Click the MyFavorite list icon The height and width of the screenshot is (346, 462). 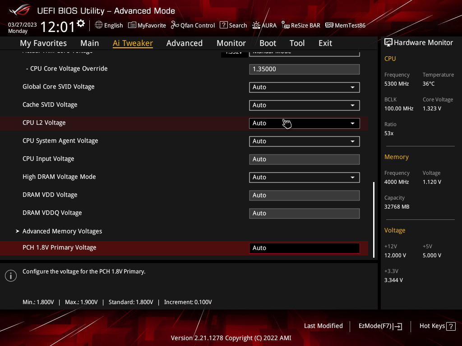(132, 25)
